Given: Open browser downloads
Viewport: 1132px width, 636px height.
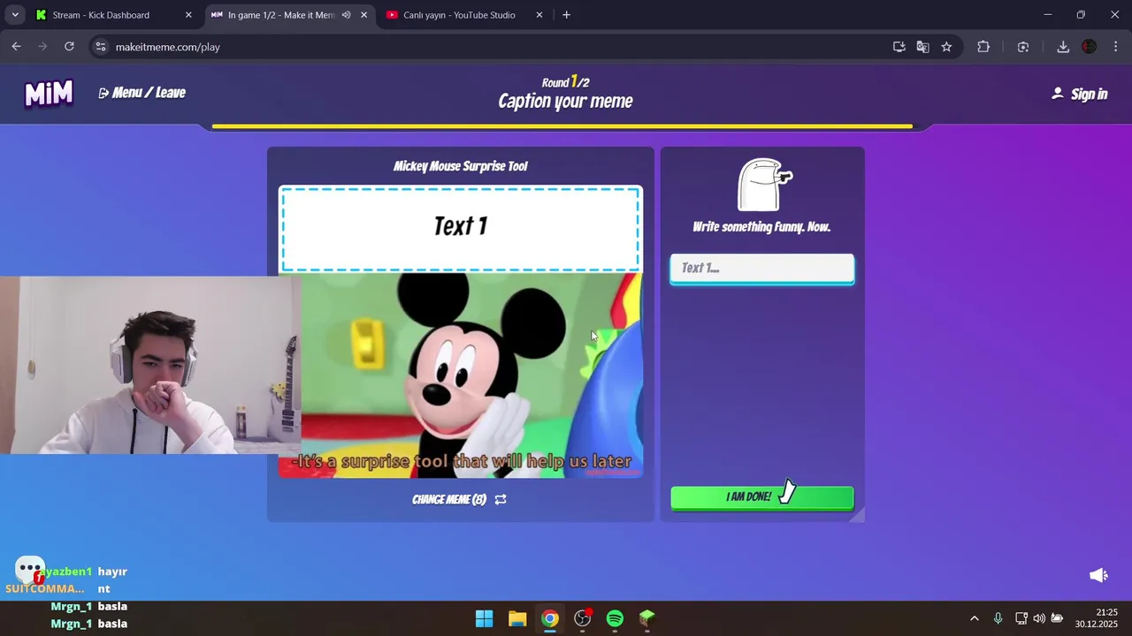Looking at the screenshot, I should point(1063,47).
